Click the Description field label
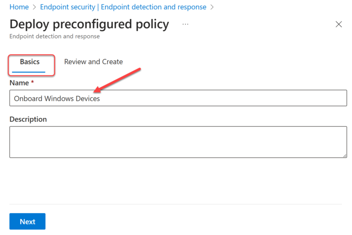The width and height of the screenshot is (352, 235). click(28, 119)
